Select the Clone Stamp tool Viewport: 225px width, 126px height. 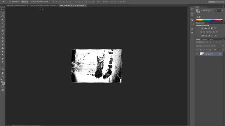(2, 37)
